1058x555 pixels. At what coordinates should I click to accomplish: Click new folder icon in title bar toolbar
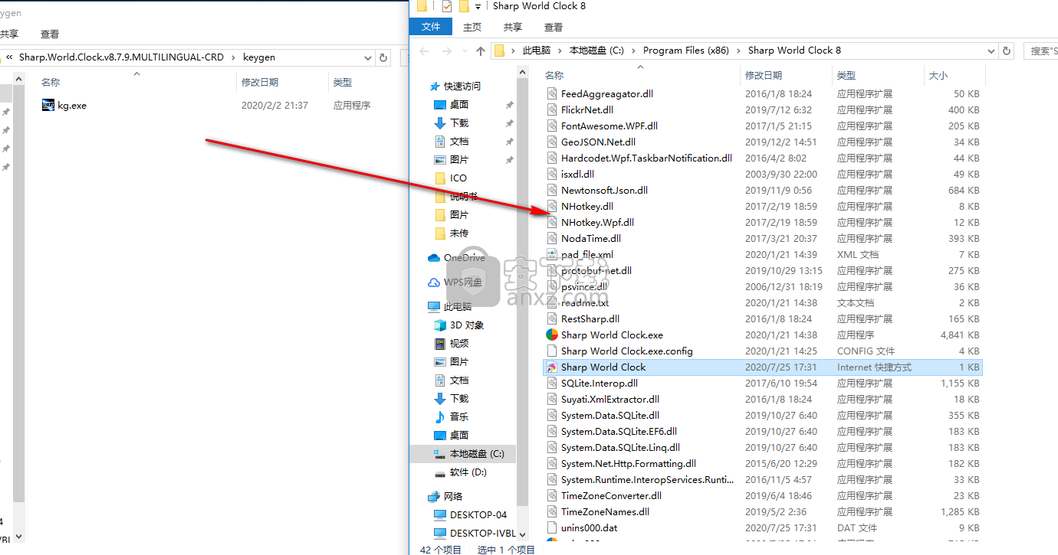click(463, 6)
